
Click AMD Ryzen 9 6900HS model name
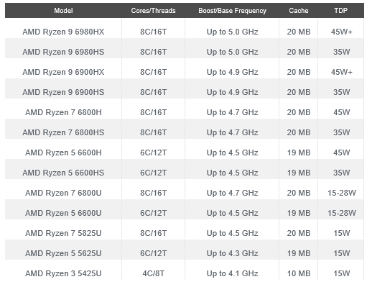pyautogui.click(x=63, y=92)
